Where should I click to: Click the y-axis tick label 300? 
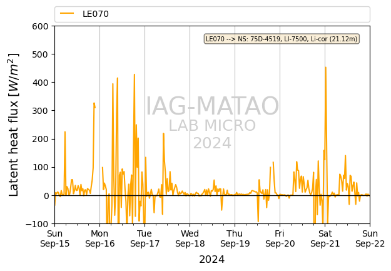coord(40,111)
